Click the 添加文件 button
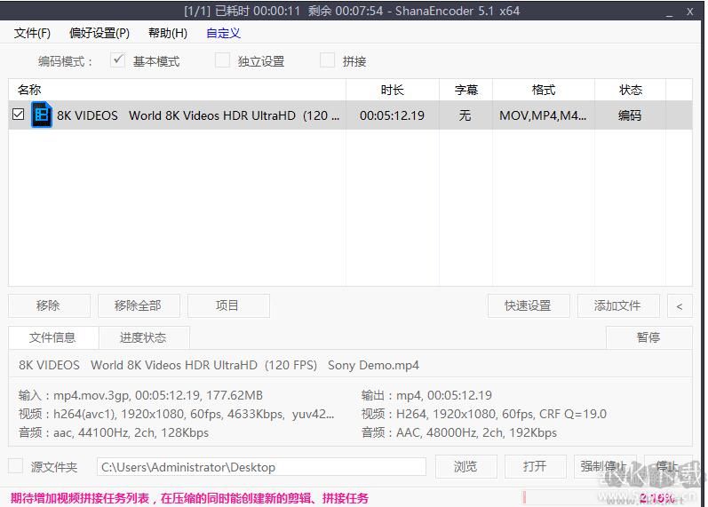 pos(617,305)
